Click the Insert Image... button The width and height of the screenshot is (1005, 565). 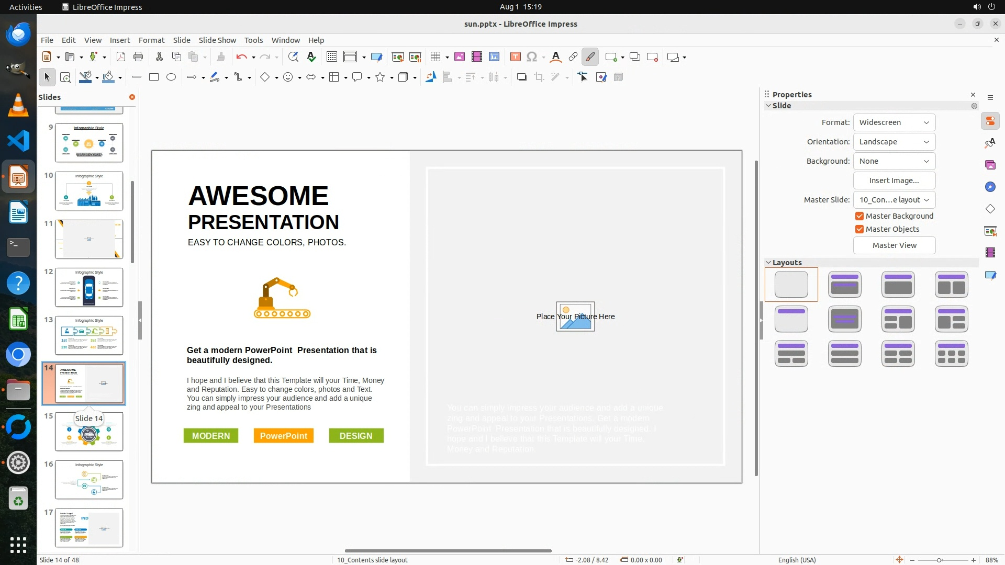(x=894, y=180)
